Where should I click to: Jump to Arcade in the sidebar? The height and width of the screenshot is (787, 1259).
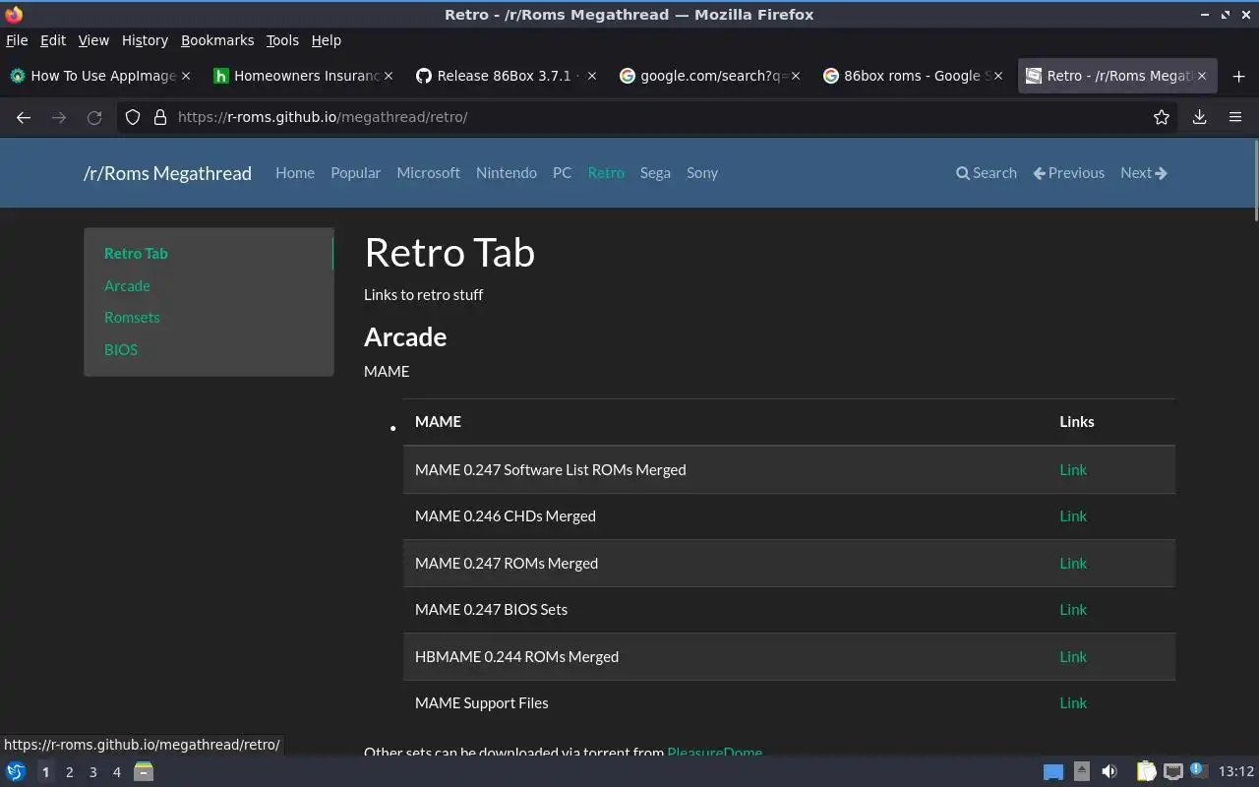pos(127,286)
